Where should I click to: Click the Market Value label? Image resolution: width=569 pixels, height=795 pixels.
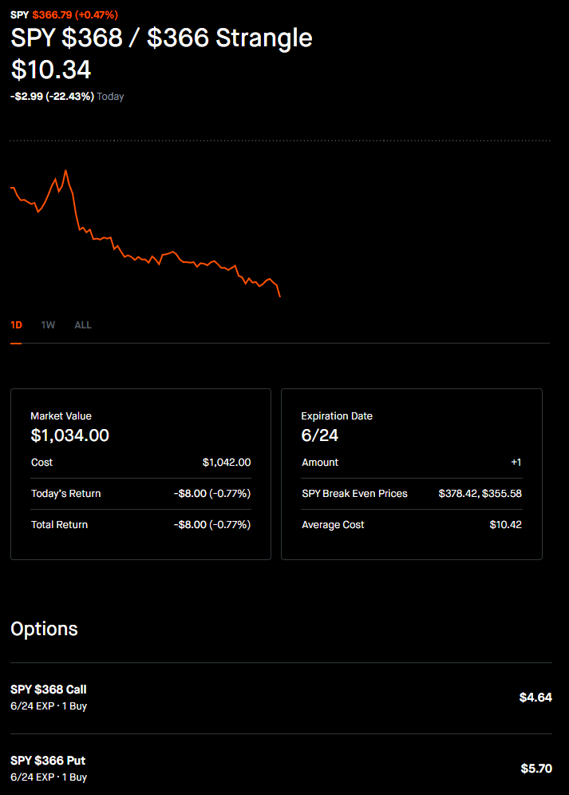point(61,416)
